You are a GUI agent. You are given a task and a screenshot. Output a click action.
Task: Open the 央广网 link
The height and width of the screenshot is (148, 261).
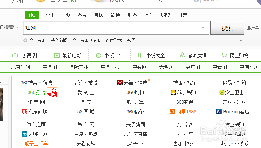pos(193,67)
